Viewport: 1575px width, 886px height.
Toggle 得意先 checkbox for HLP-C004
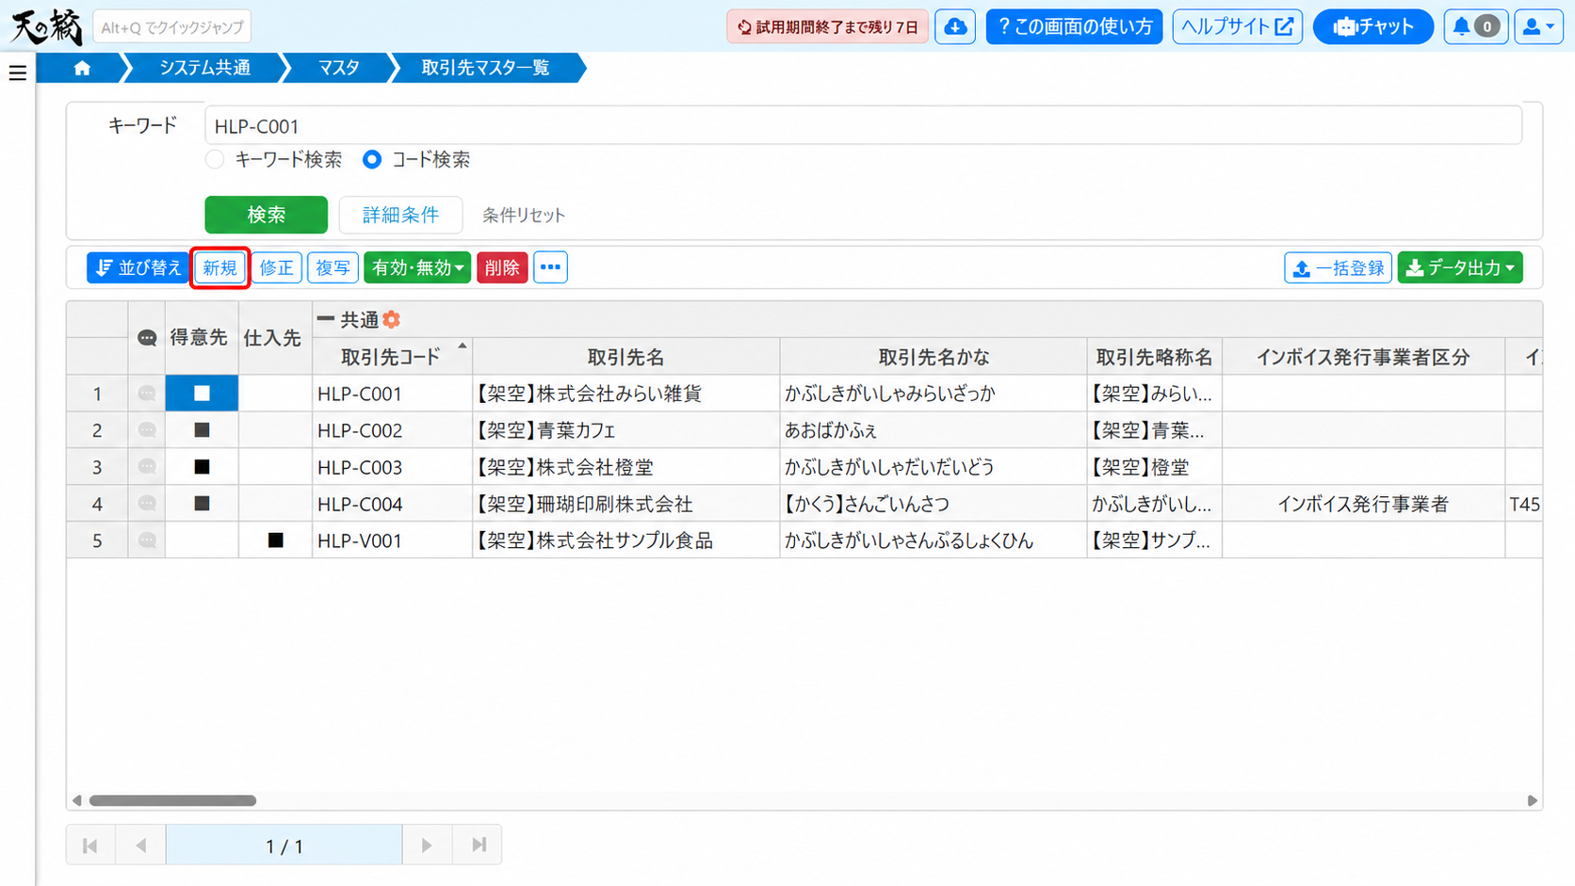click(x=202, y=504)
